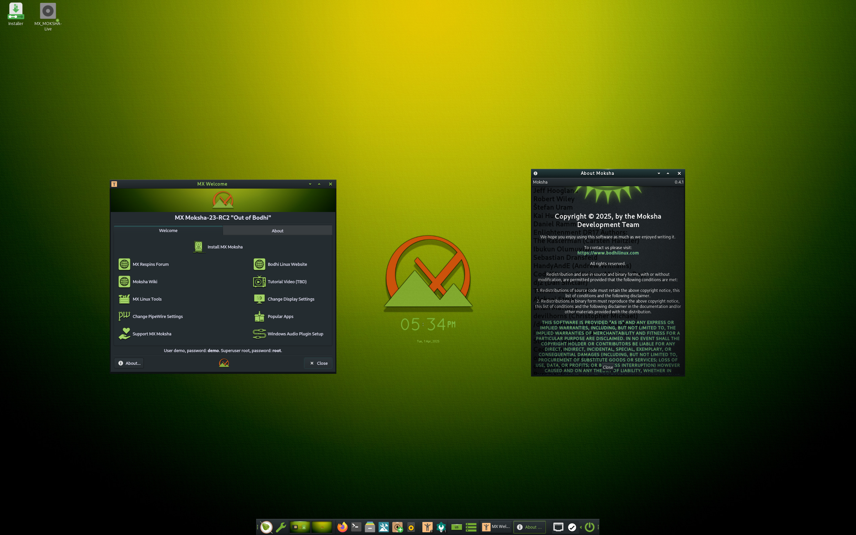
Task: Open Popular Apps package icon
Action: [259, 316]
